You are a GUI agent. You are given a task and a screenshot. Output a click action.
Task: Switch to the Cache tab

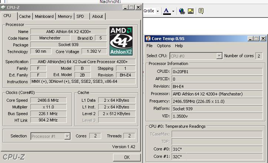click(x=25, y=16)
